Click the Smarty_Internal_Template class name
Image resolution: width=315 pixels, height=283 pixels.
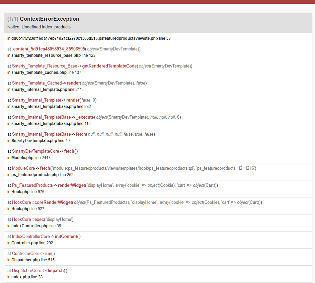[x=36, y=100]
